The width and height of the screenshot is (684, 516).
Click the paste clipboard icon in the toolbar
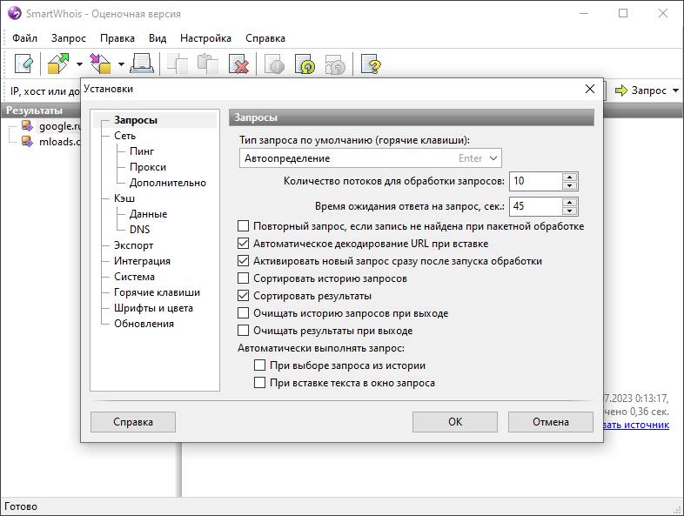(x=208, y=64)
